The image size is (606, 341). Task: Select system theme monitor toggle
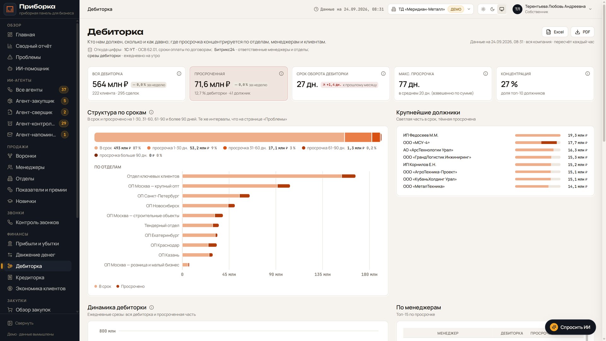502,9
